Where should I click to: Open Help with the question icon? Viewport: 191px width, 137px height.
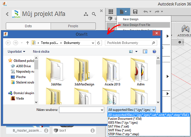point(154,52)
